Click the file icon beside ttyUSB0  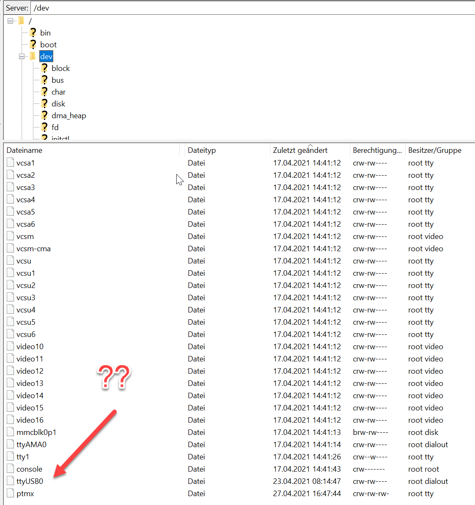coord(10,481)
